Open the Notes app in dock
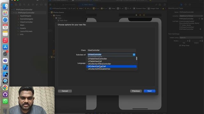Viewport: 204px width, 114px height. 5,34
